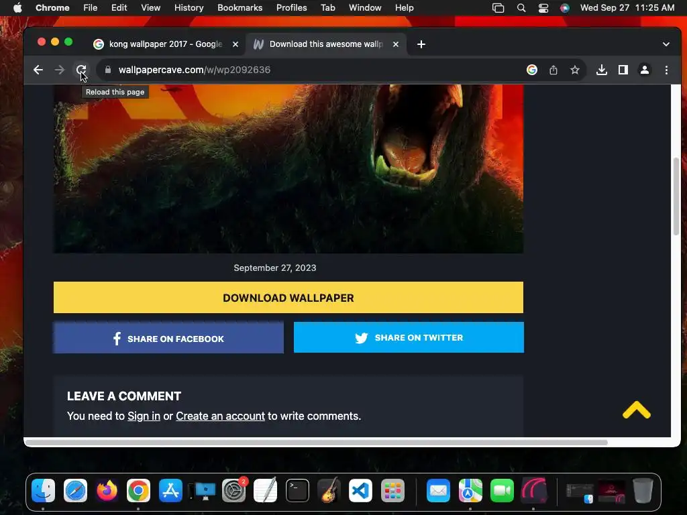Open Launchpad from the Dock
This screenshot has height=515, width=687.
tap(392, 490)
